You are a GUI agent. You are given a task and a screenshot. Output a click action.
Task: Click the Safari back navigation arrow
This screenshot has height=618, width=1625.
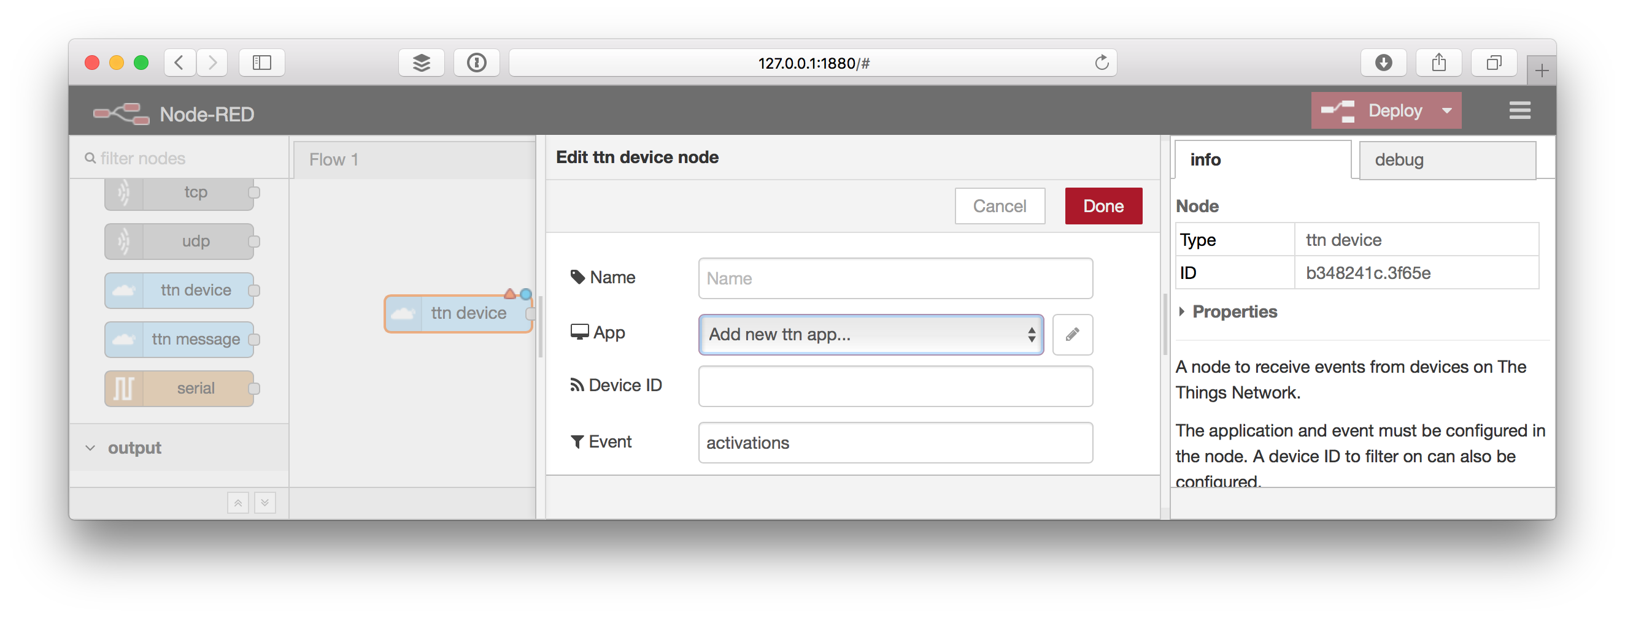tap(180, 63)
